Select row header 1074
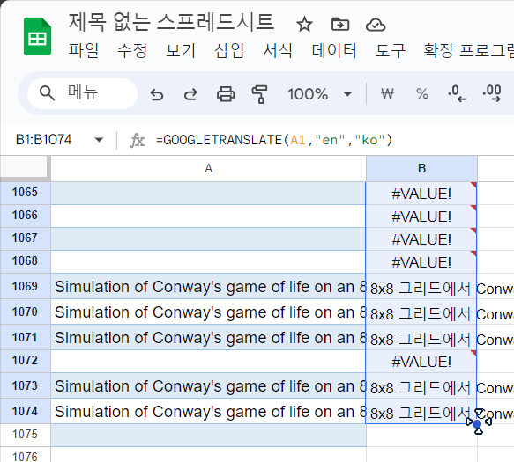 pos(25,411)
